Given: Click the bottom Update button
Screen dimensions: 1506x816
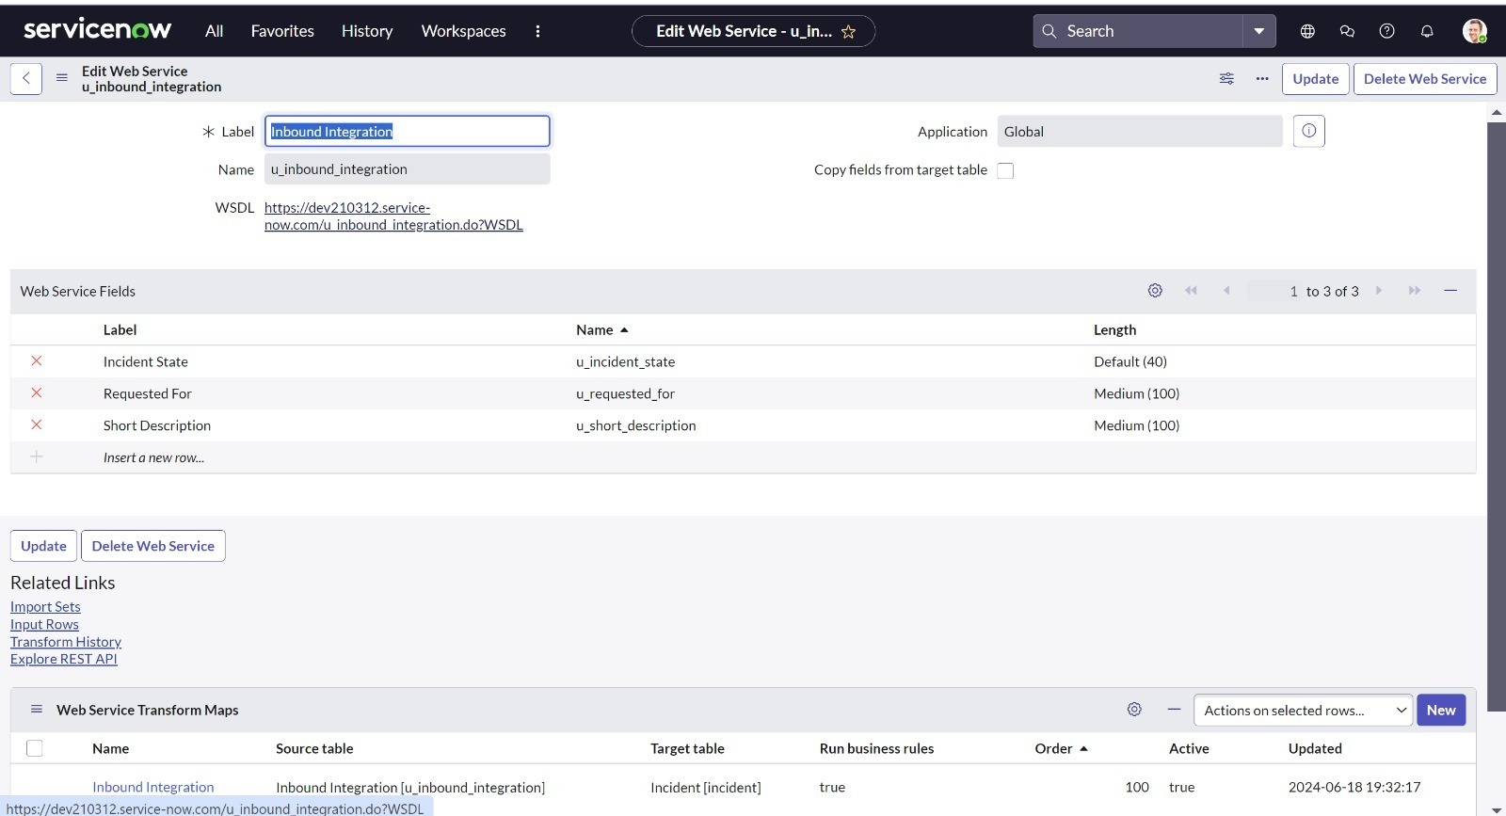Looking at the screenshot, I should (x=43, y=546).
